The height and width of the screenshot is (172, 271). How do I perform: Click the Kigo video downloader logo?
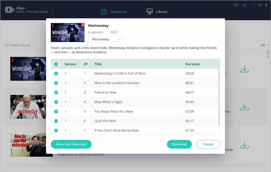point(9,10)
